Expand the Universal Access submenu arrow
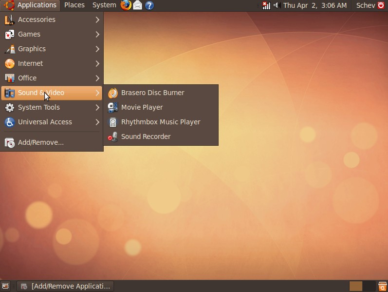388x292 pixels. click(97, 122)
